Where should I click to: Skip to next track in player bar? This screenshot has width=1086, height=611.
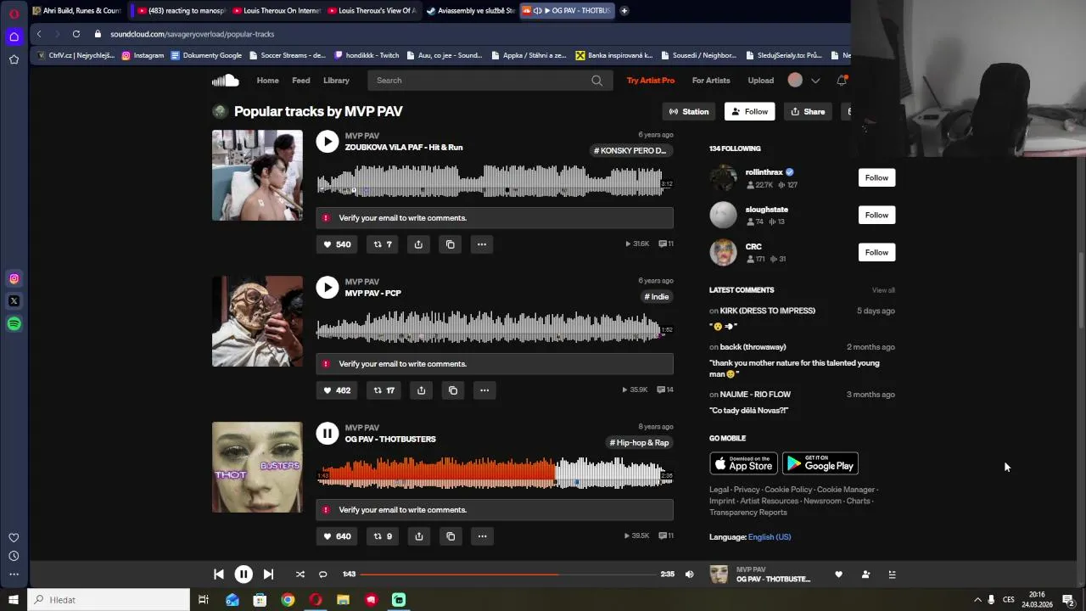point(268,575)
